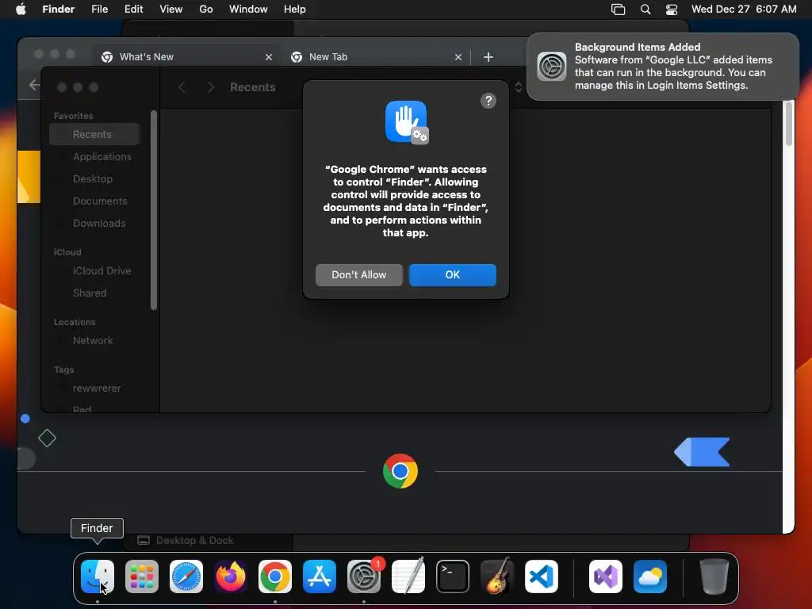Viewport: 812px width, 609px height.
Task: Open the File menu
Action: click(x=99, y=10)
